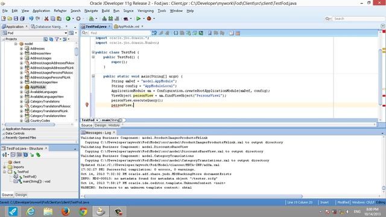Click the sort icon in Structure toolbar
The width and height of the screenshot is (386, 217).
pyautogui.click(x=4, y=155)
